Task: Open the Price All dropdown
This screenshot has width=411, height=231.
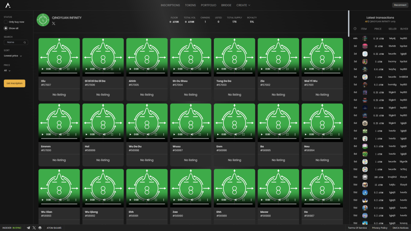Action: click(x=7, y=71)
